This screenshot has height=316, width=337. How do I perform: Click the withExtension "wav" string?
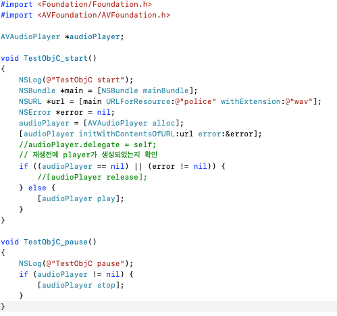[299, 101]
